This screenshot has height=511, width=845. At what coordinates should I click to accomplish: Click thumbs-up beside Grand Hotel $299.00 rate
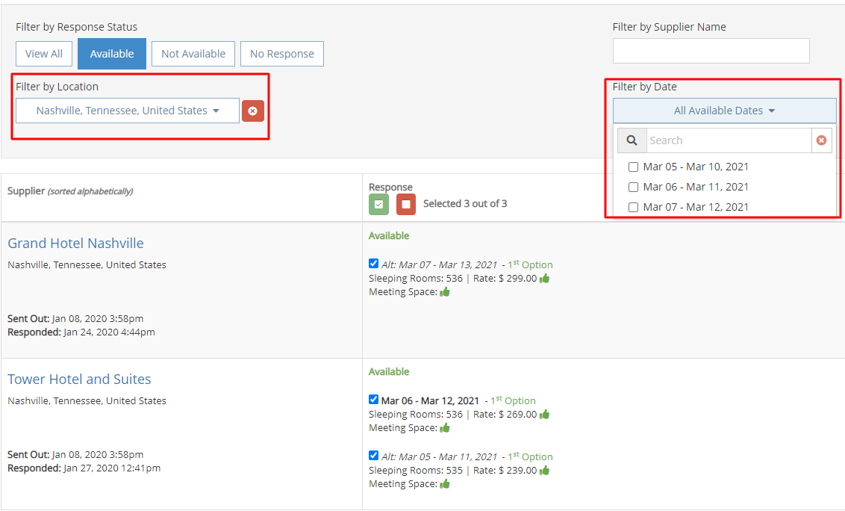pyautogui.click(x=545, y=279)
